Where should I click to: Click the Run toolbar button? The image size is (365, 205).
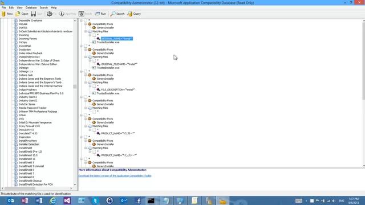(100, 14)
